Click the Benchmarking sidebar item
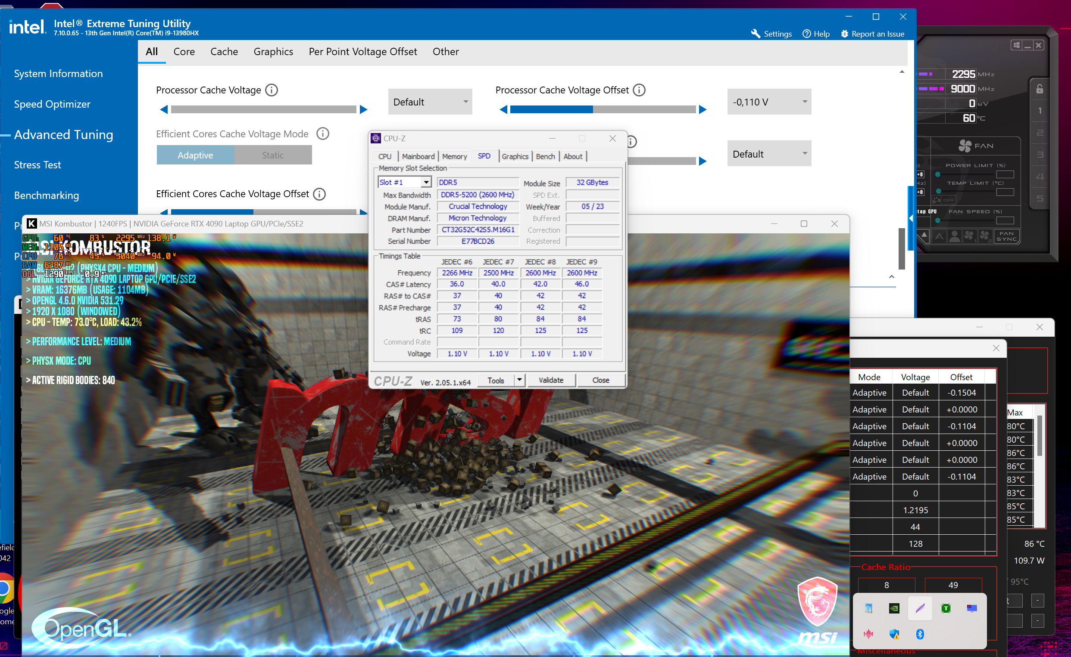Image resolution: width=1071 pixels, height=657 pixels. [x=46, y=195]
